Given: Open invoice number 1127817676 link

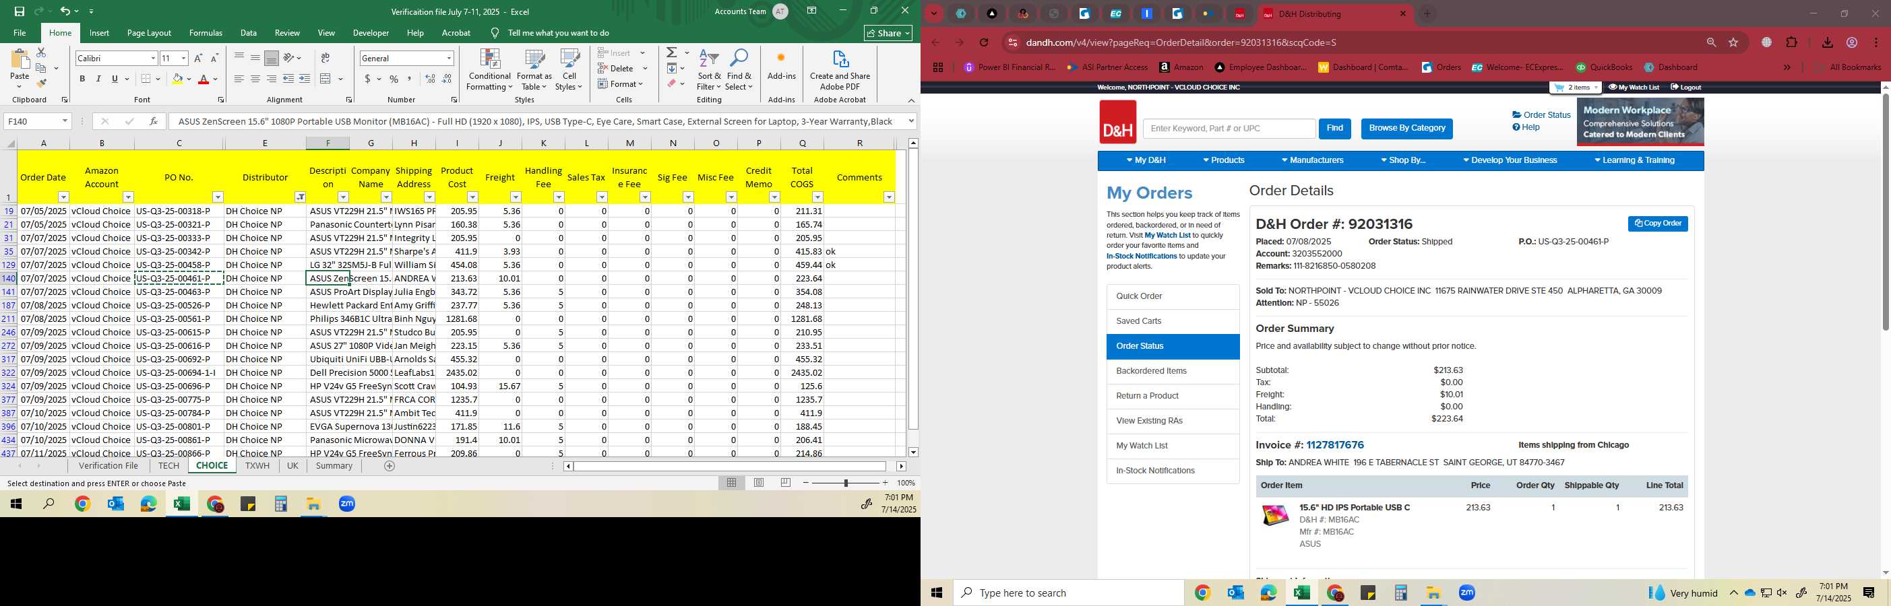Looking at the screenshot, I should (1334, 445).
